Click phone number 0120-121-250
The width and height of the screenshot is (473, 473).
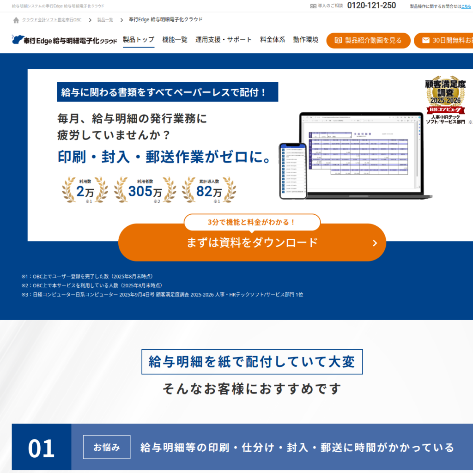click(x=371, y=6)
